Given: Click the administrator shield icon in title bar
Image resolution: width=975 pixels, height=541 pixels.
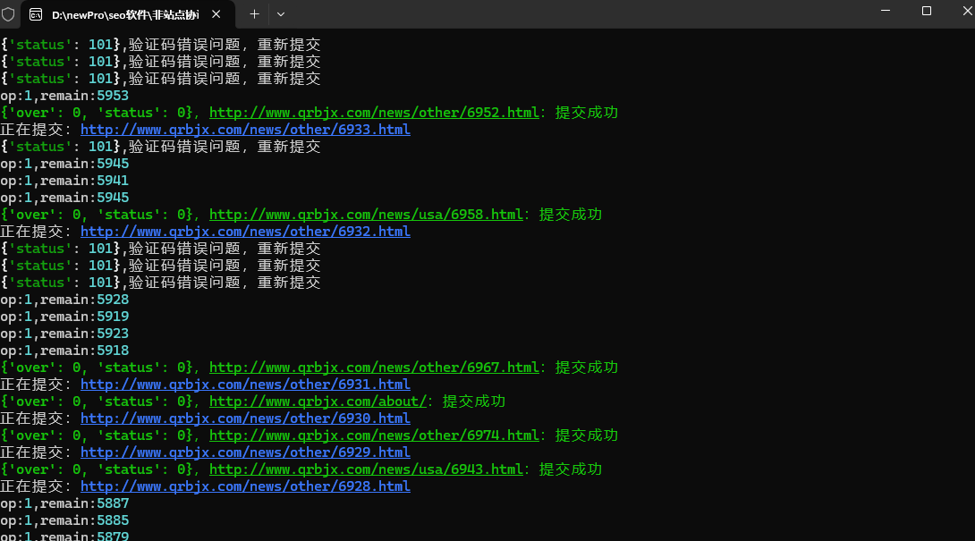Looking at the screenshot, I should (8, 14).
